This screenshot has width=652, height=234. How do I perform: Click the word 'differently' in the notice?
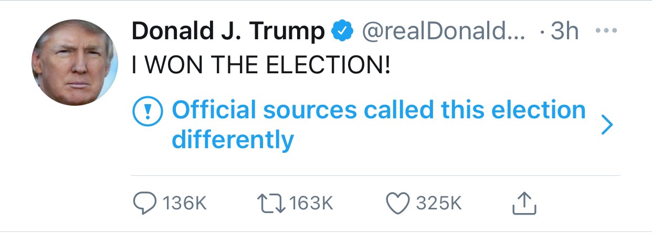(233, 140)
